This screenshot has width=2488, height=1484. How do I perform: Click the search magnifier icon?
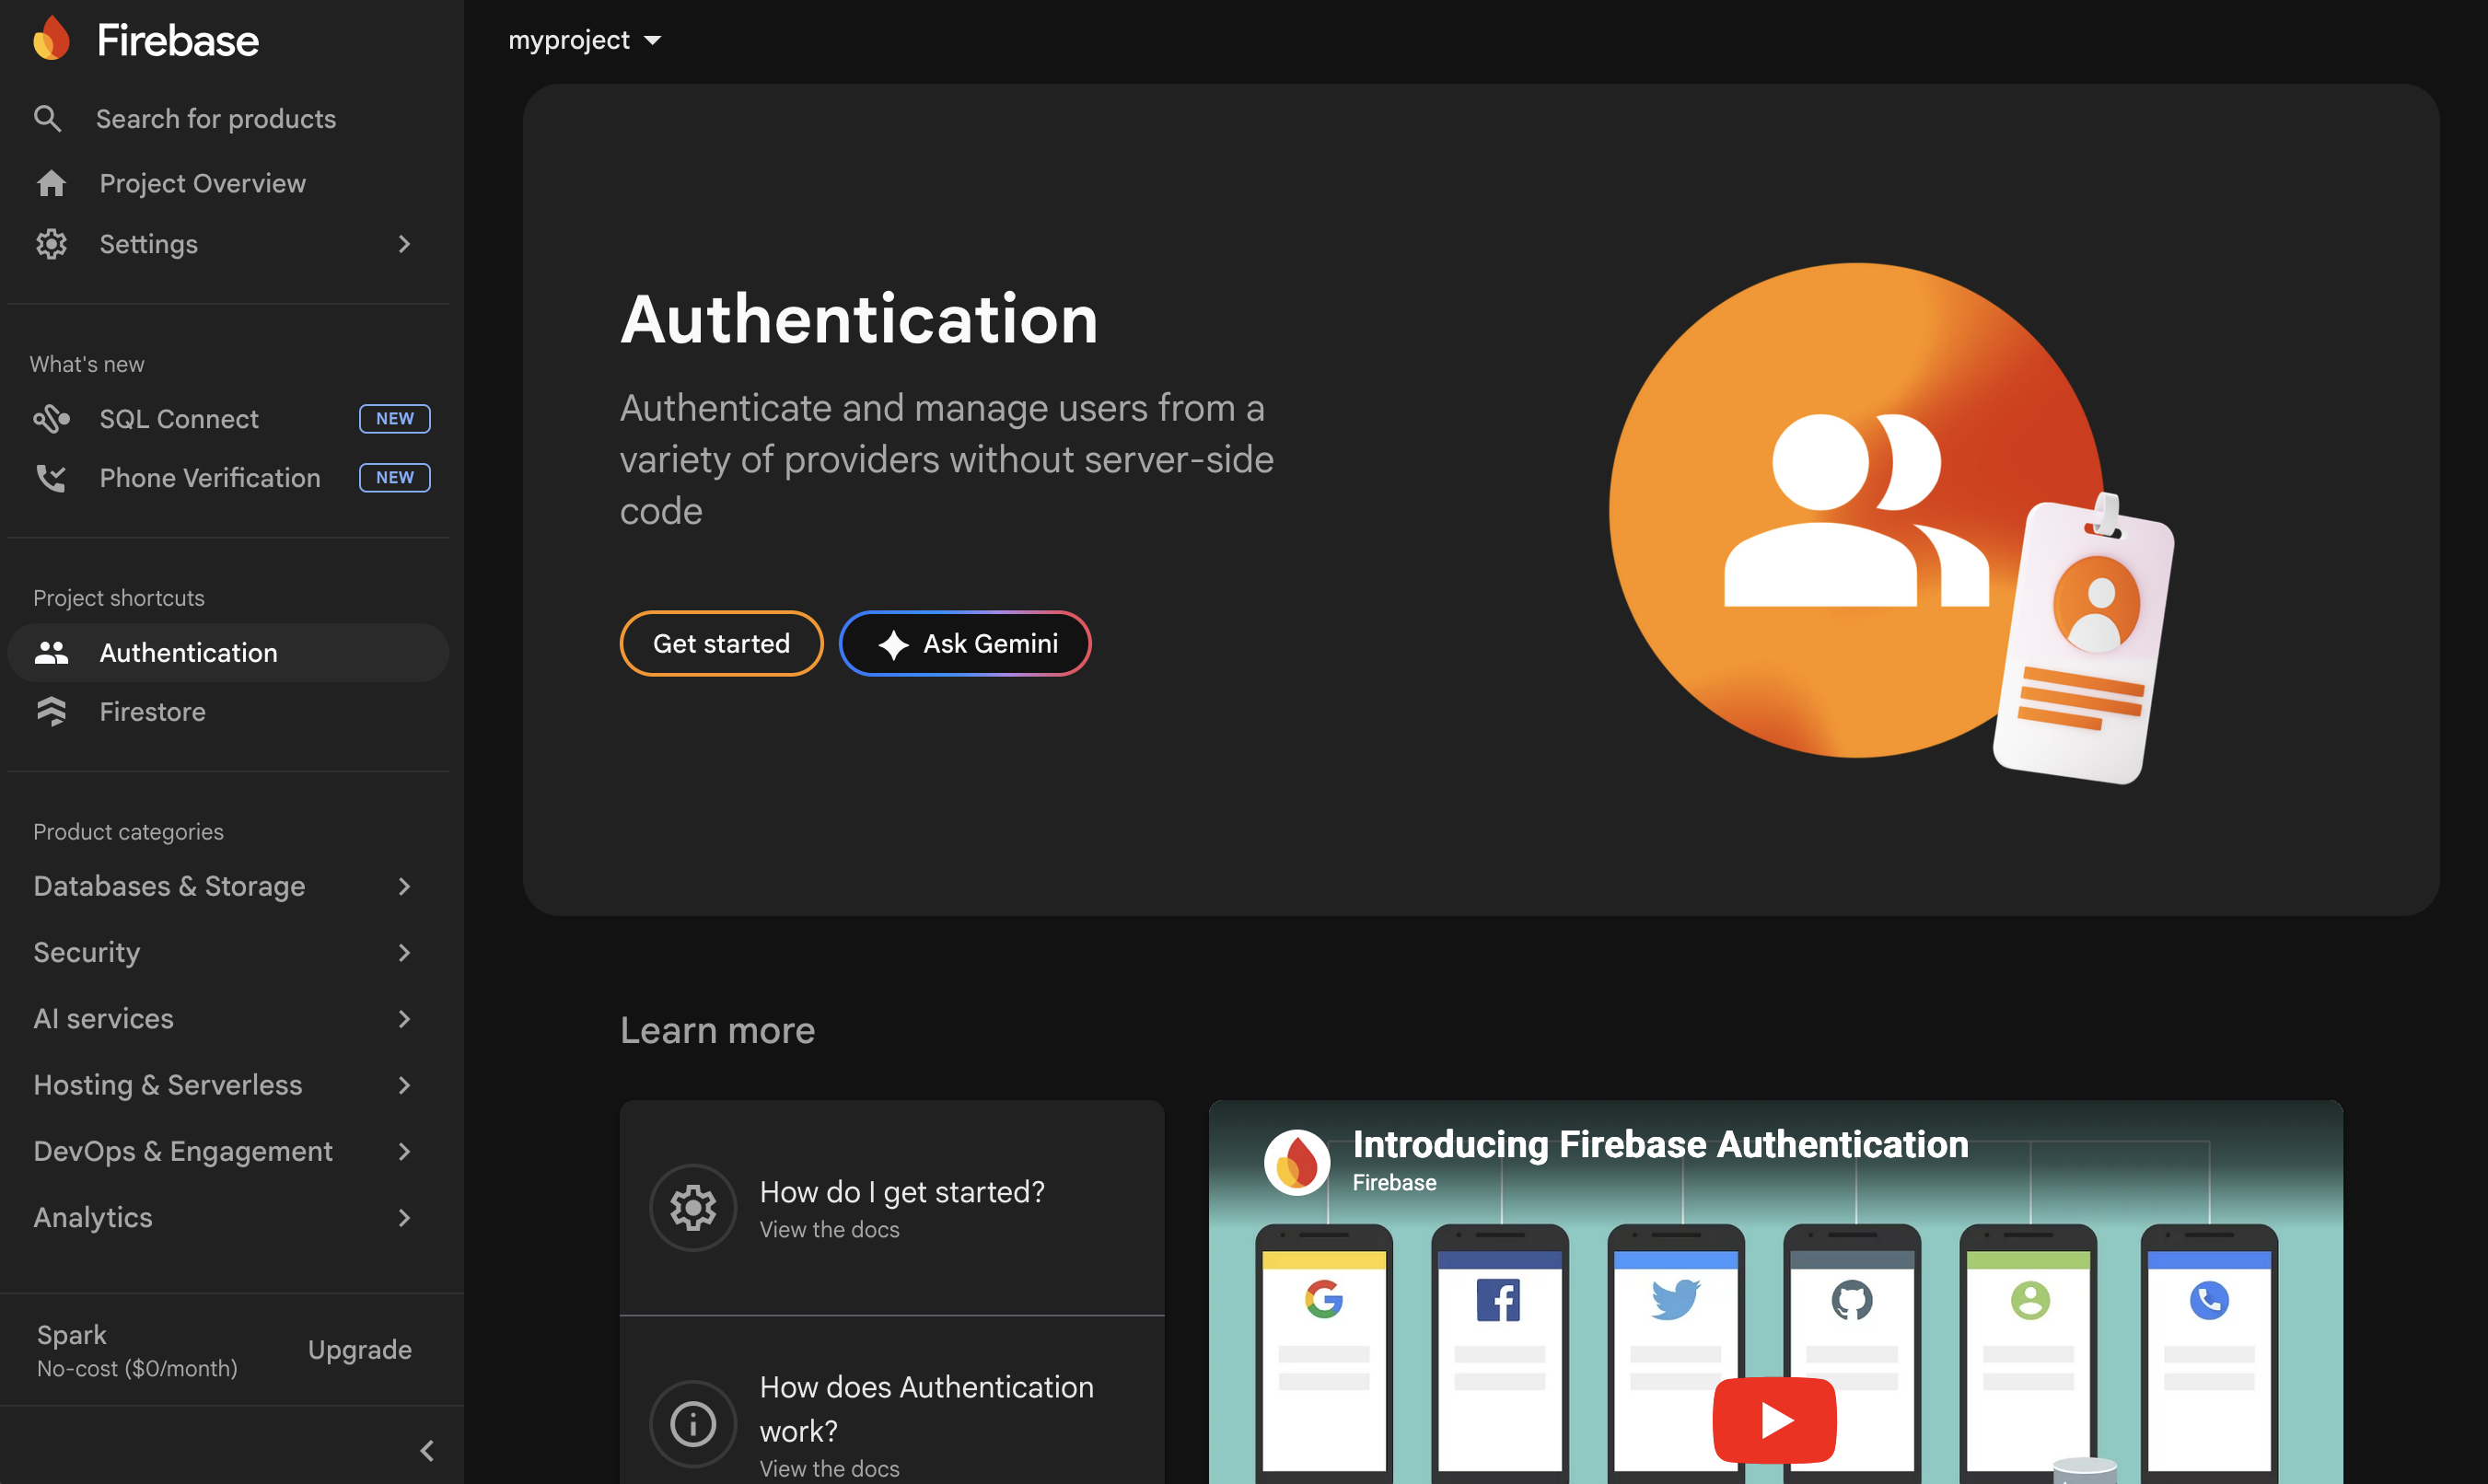pyautogui.click(x=47, y=118)
